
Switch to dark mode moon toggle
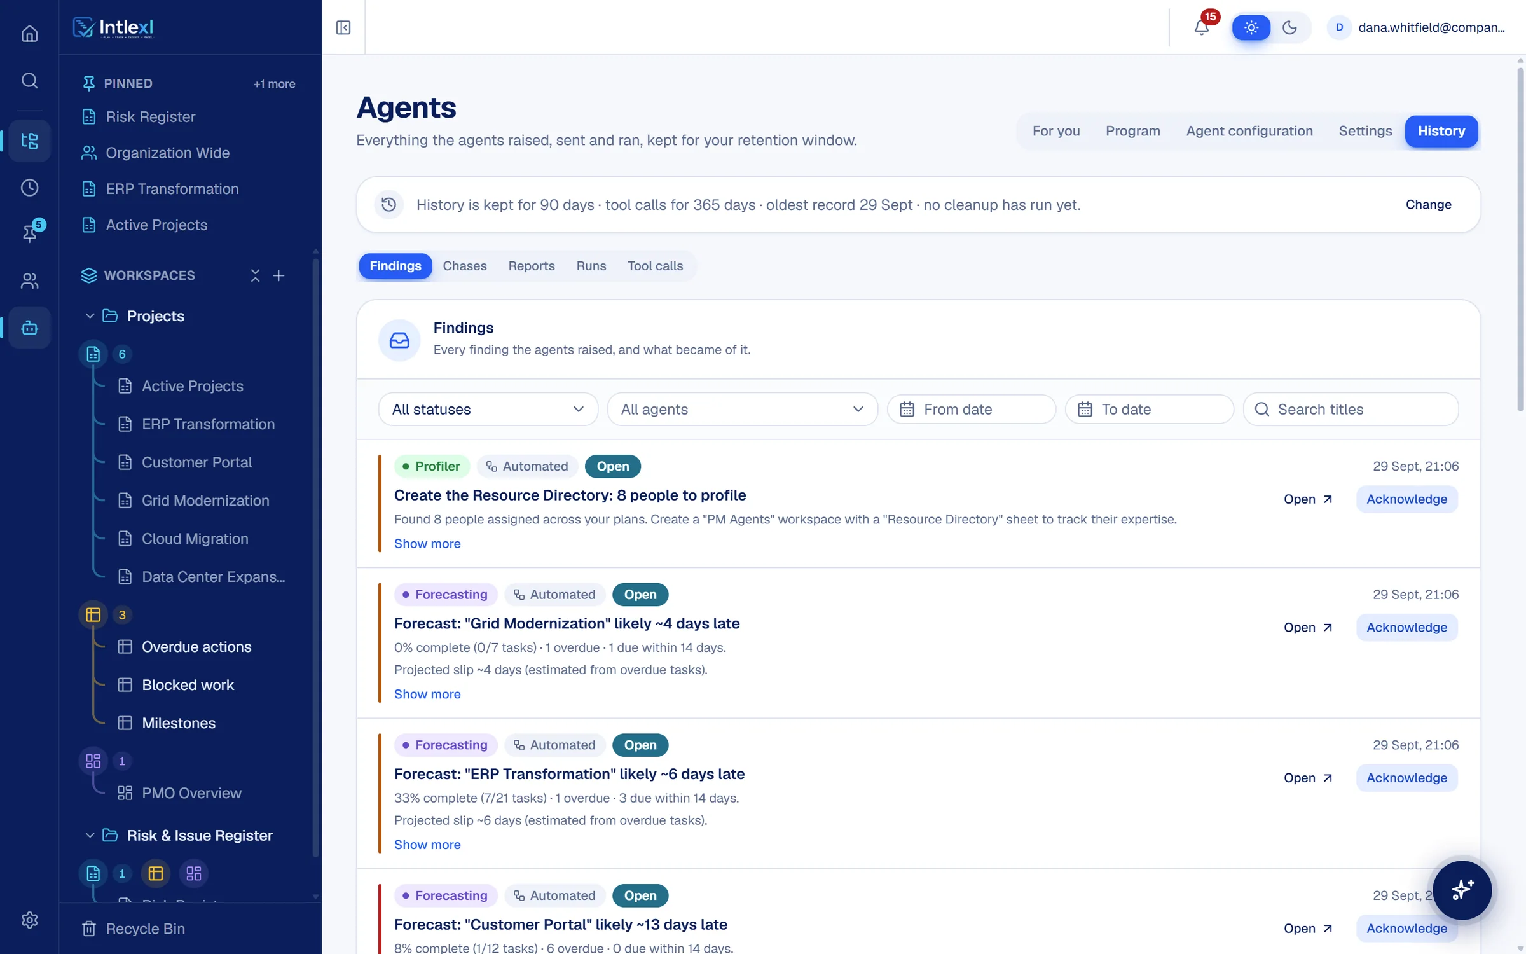(x=1289, y=27)
